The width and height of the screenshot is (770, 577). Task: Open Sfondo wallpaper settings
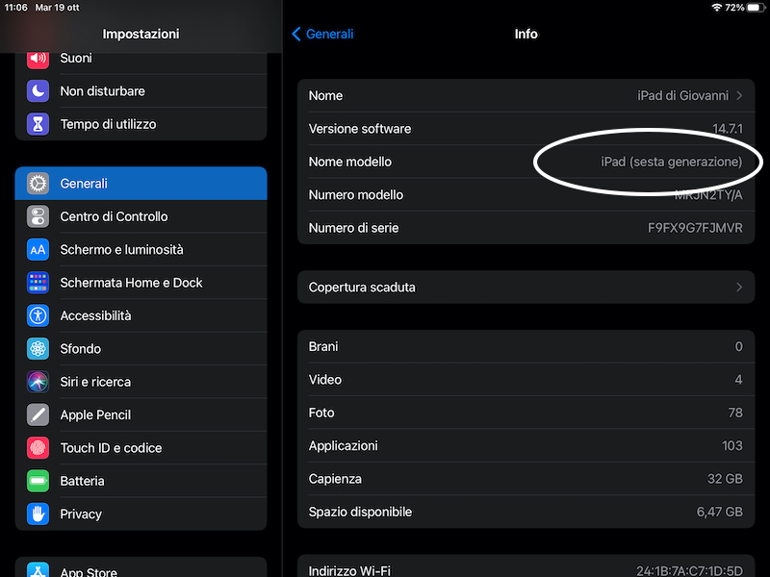pyautogui.click(x=141, y=349)
